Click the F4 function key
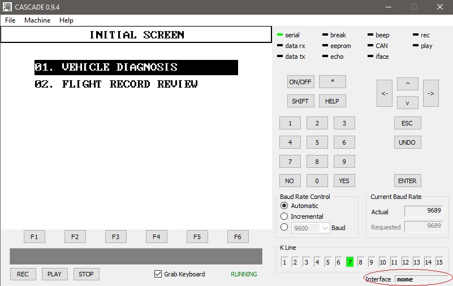The width and height of the screenshot is (453, 286). 157,237
